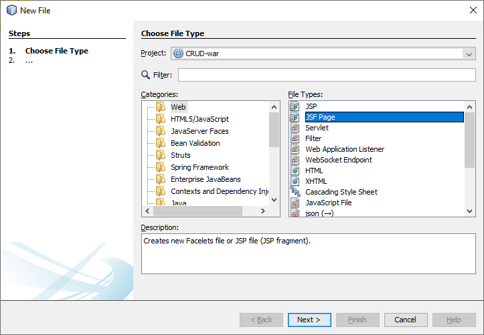Select the Enterprise JavaBeans category
The width and height of the screenshot is (484, 335).
click(x=206, y=179)
